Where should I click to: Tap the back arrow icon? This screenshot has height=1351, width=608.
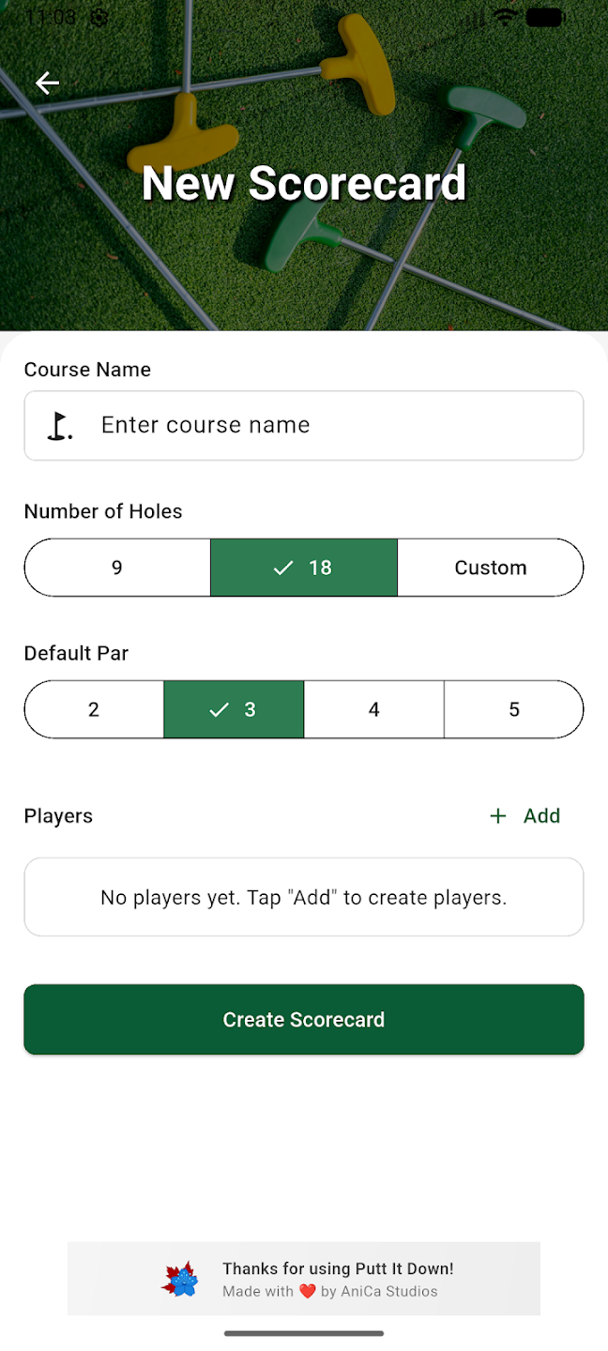coord(47,83)
